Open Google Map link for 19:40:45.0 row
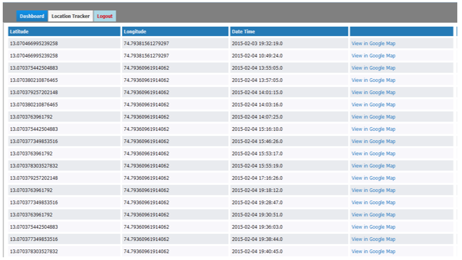462x260 pixels. (x=373, y=251)
